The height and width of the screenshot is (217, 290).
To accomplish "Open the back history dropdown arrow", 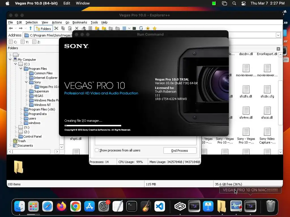I will [16, 29].
